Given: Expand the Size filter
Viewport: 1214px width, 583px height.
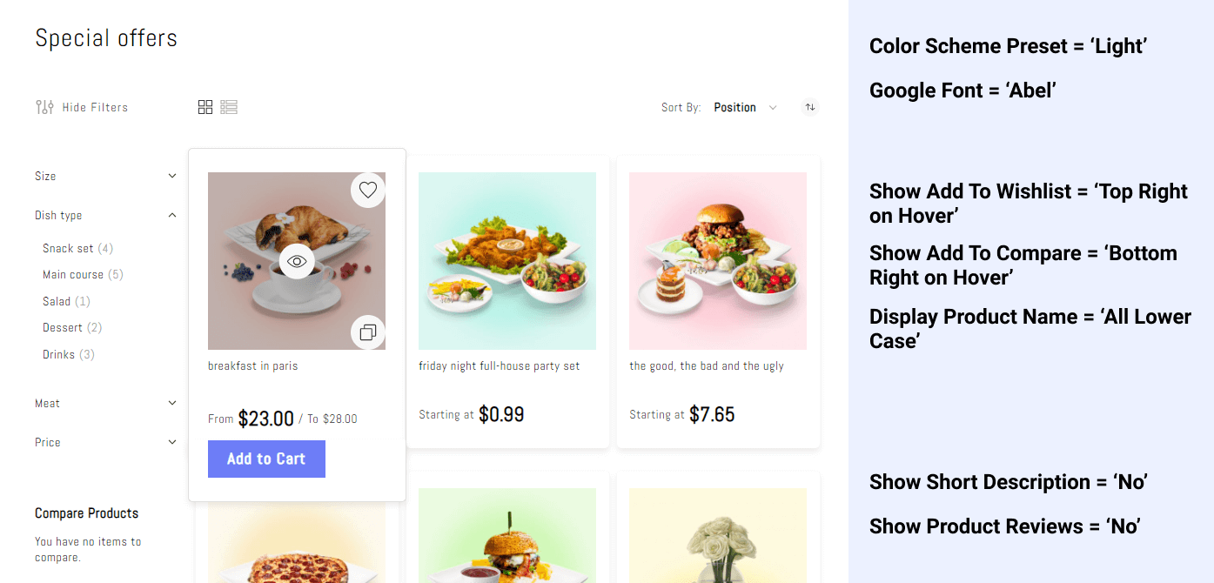Looking at the screenshot, I should click(171, 176).
